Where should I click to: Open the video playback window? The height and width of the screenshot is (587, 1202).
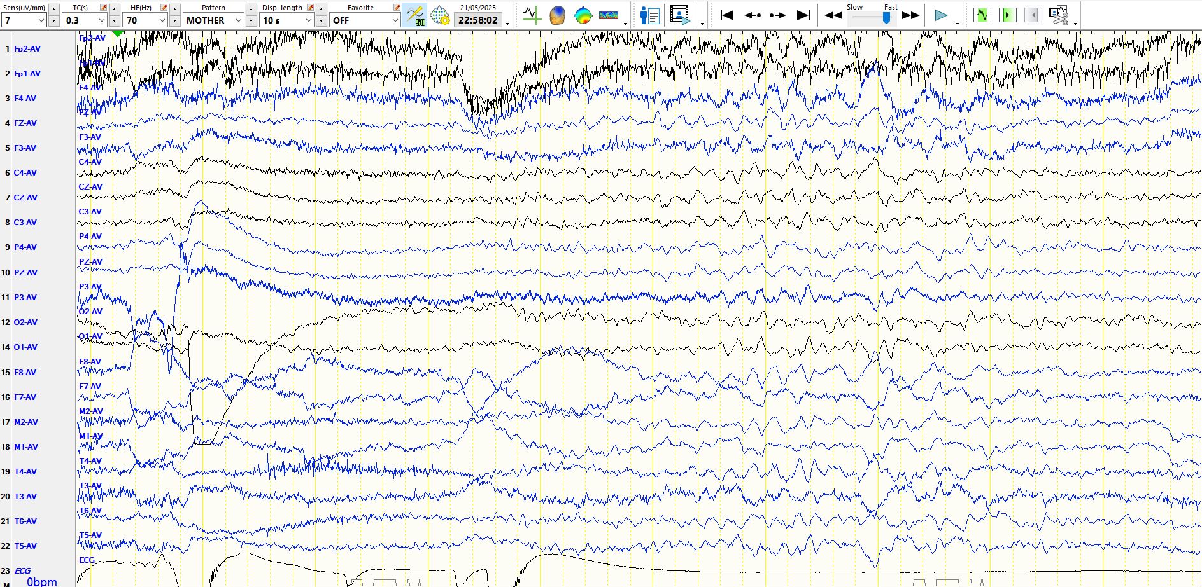679,15
